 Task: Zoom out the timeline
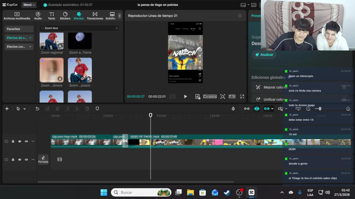pyautogui.click(x=308, y=109)
